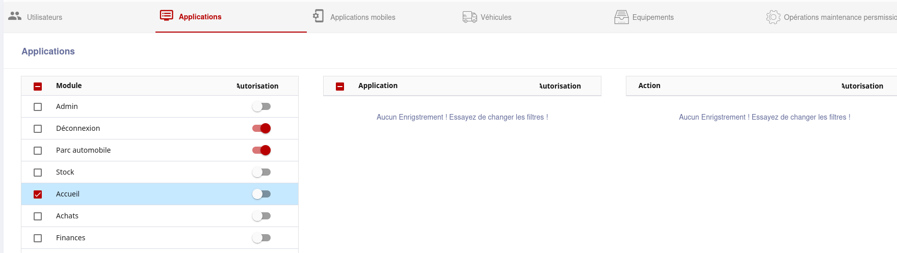Enable authorization switch for Accueil
Image resolution: width=897 pixels, height=253 pixels.
(261, 194)
